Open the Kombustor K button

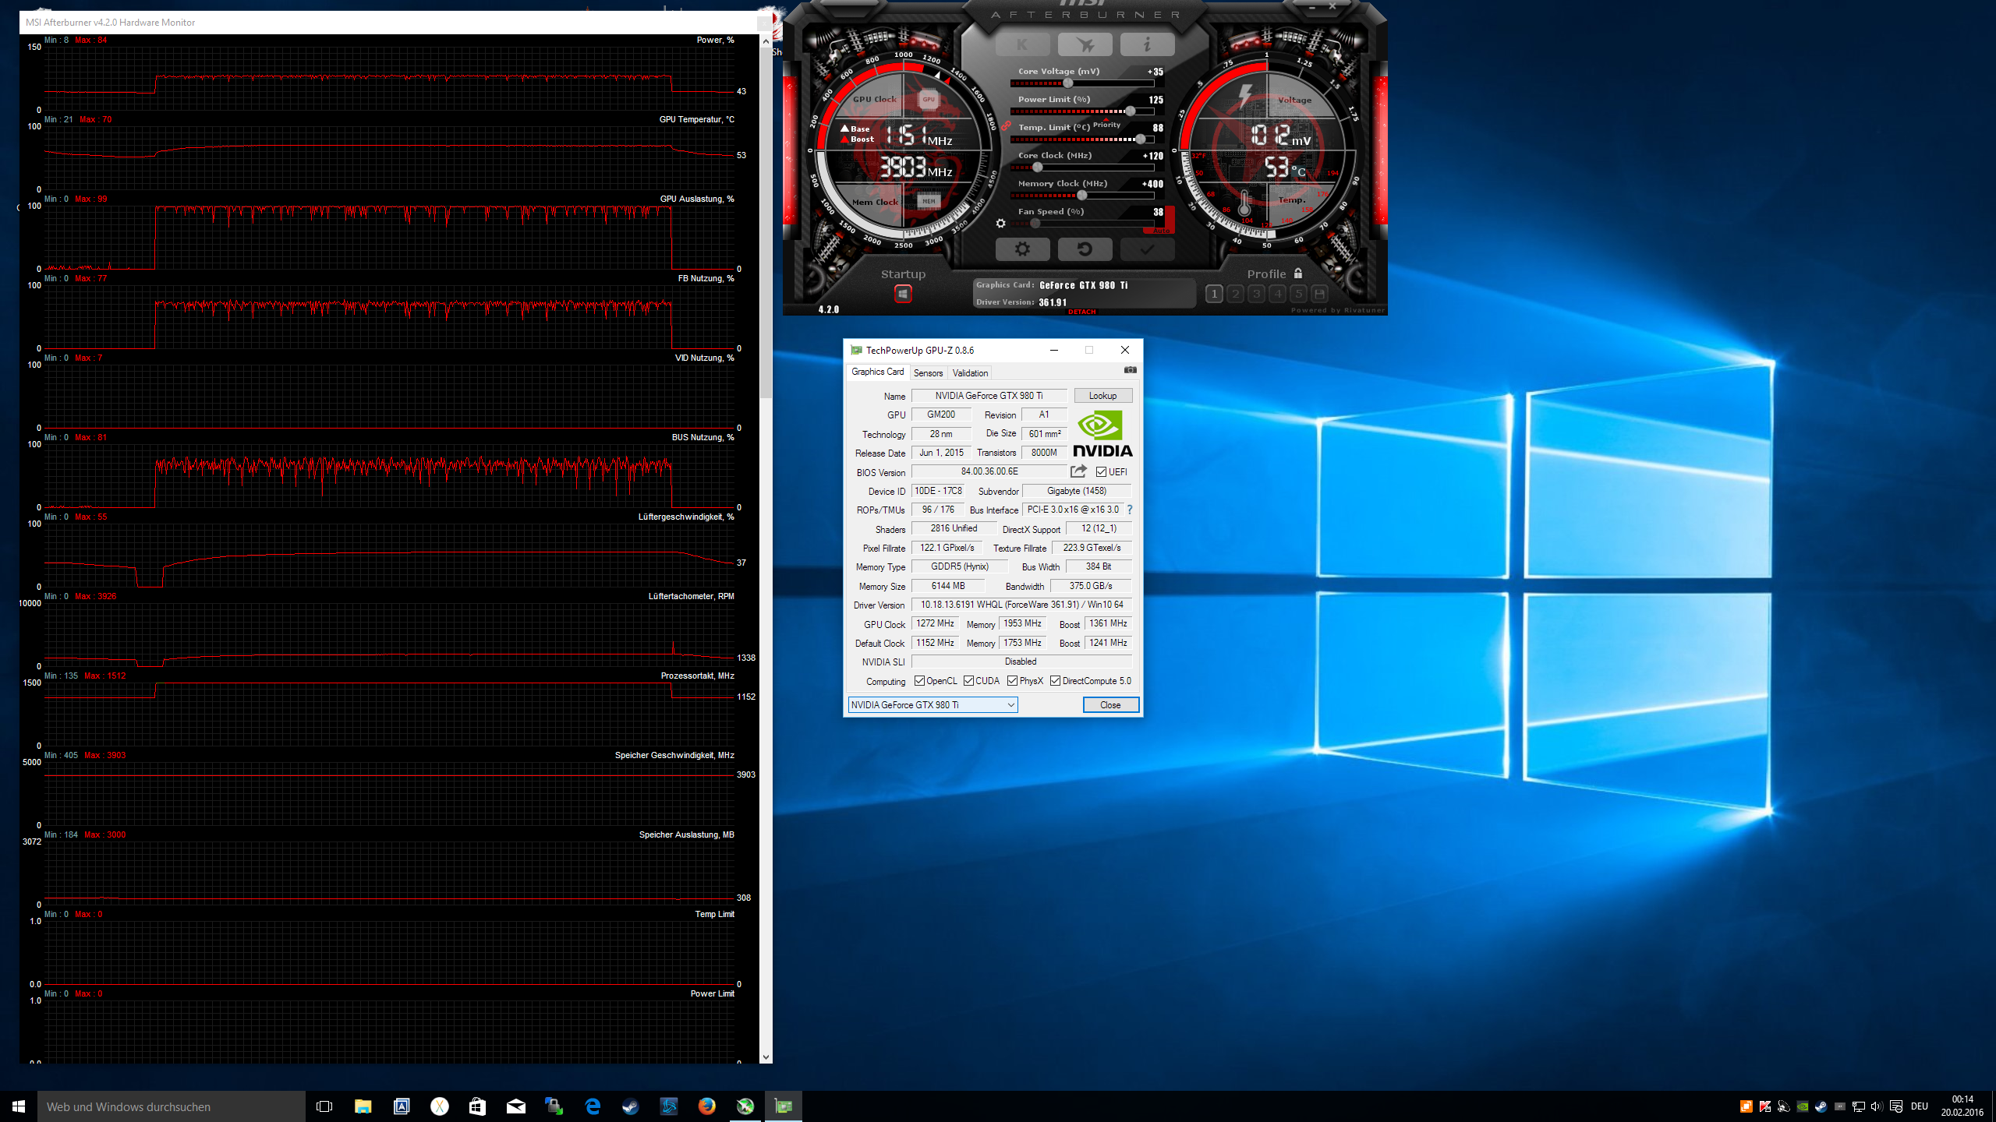pyautogui.click(x=1021, y=45)
